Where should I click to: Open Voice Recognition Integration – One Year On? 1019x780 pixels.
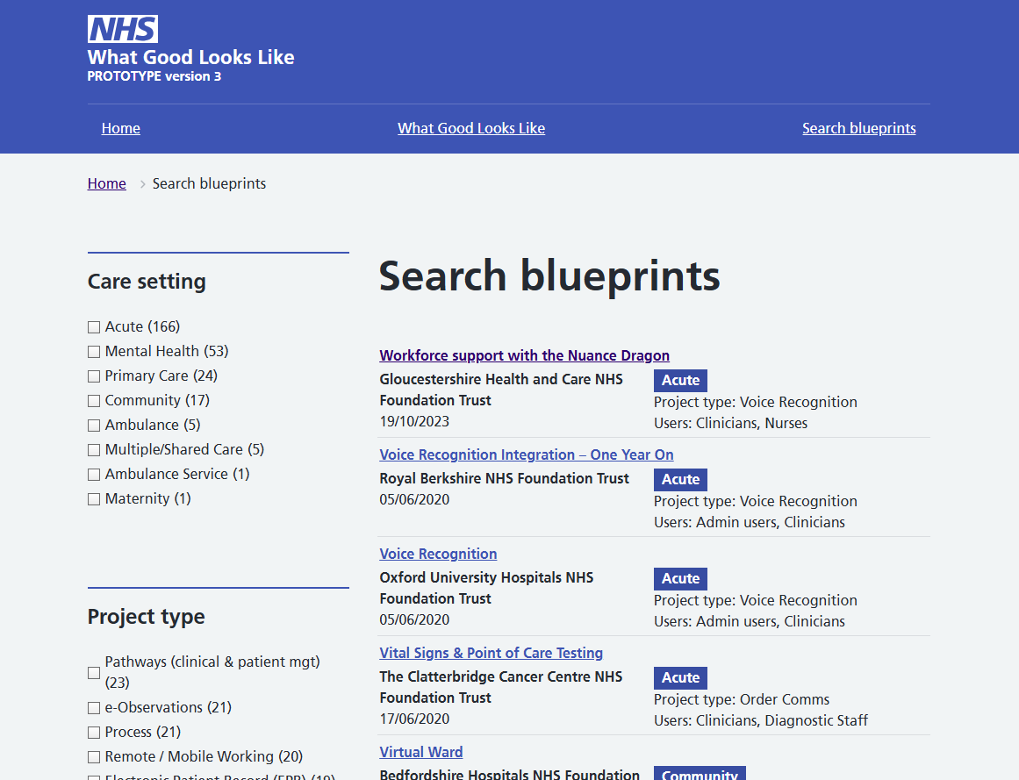tap(526, 454)
